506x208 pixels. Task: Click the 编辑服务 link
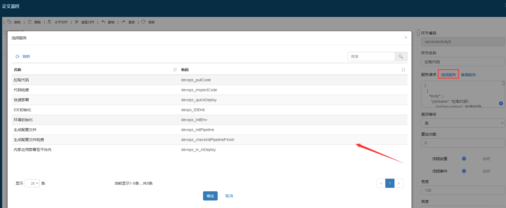click(x=468, y=75)
